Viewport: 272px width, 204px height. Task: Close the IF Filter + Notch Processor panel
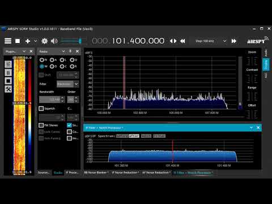[258, 128]
